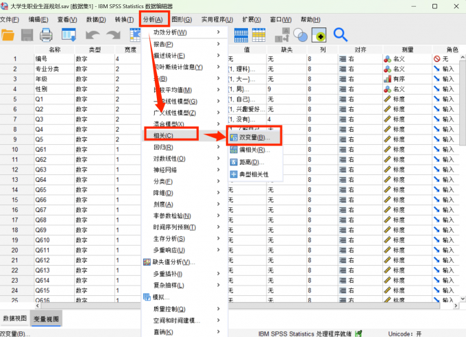Screen dimensions: 466x337
Task: Open the 分析(A) menu
Action: (153, 20)
